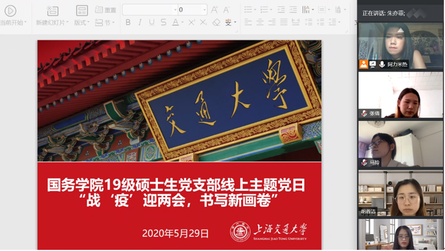445x251 pixels.
Task: Toggle microphone icon for 阿力米热
Action: click(x=382, y=65)
